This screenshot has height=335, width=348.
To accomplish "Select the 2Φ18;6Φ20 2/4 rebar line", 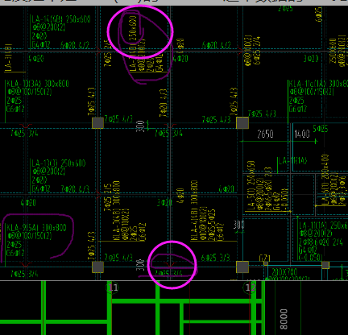I will 321,242.
